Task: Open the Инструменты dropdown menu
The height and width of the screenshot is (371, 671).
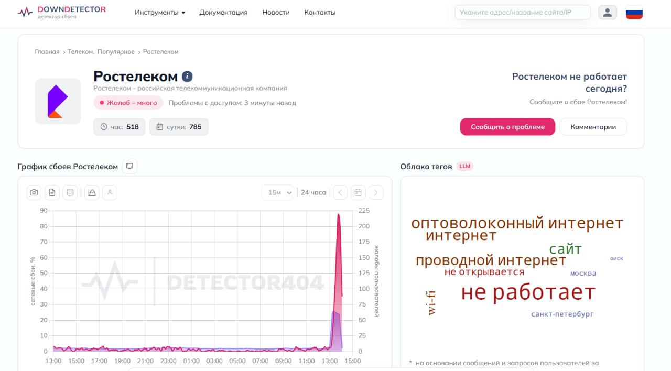Action: tap(160, 13)
